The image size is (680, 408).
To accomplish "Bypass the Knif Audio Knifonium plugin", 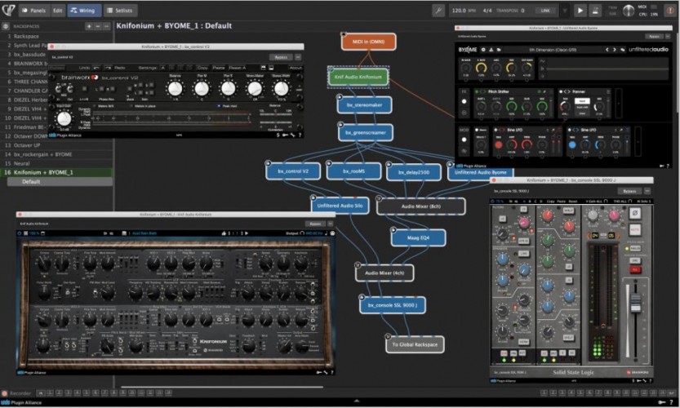I will [x=315, y=224].
